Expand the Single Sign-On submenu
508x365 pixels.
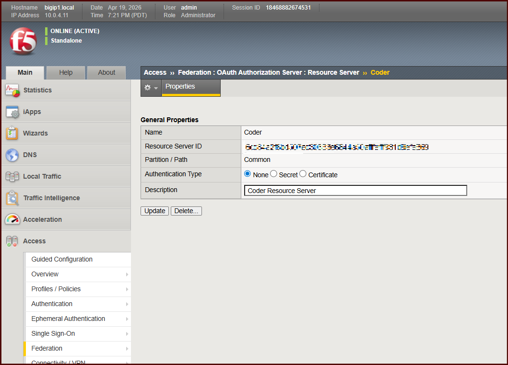pos(77,333)
